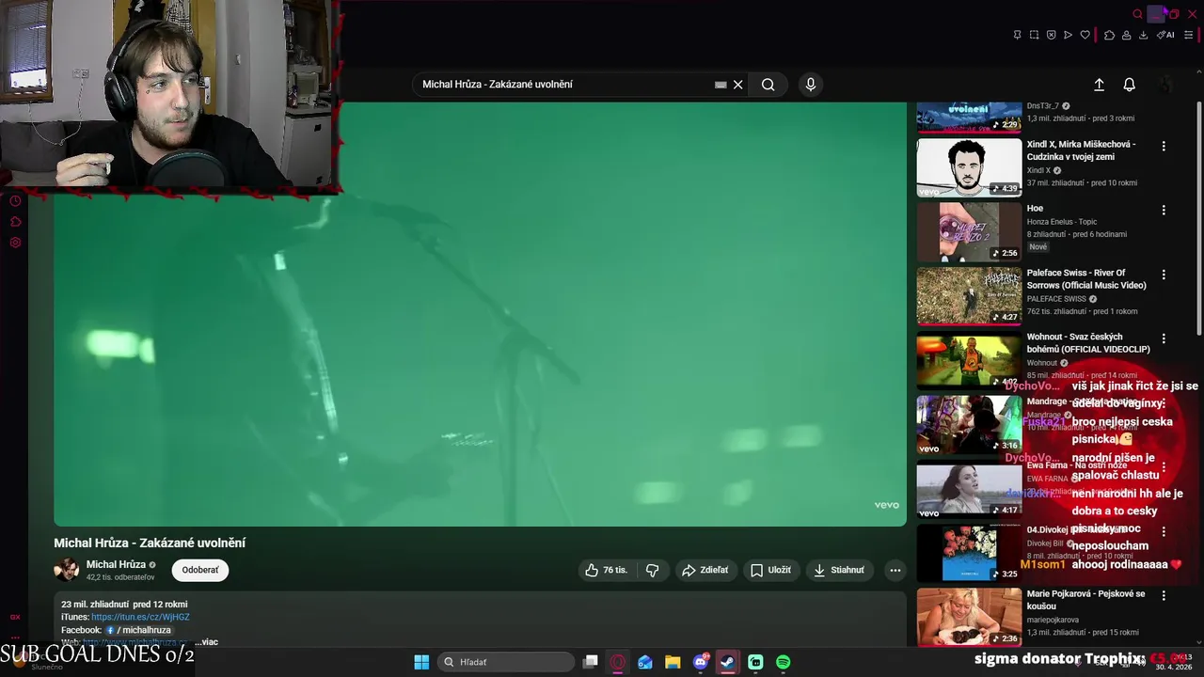Start YouTube voice search microphone
This screenshot has height=677, width=1204.
pyautogui.click(x=811, y=85)
